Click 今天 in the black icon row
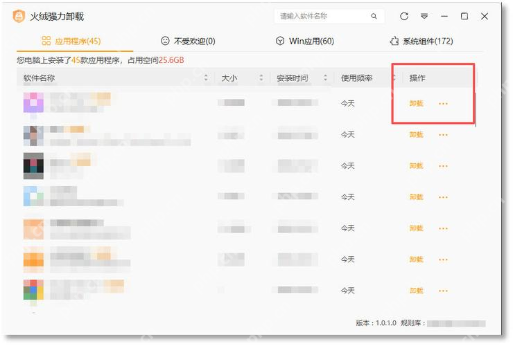The image size is (513, 346). click(x=348, y=166)
